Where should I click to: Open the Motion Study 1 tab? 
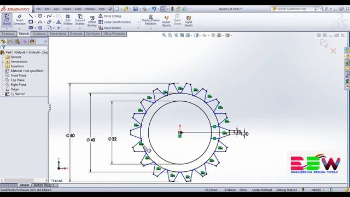(x=44, y=185)
